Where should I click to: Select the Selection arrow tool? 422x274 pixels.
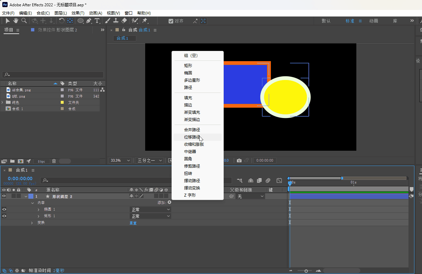pos(8,21)
